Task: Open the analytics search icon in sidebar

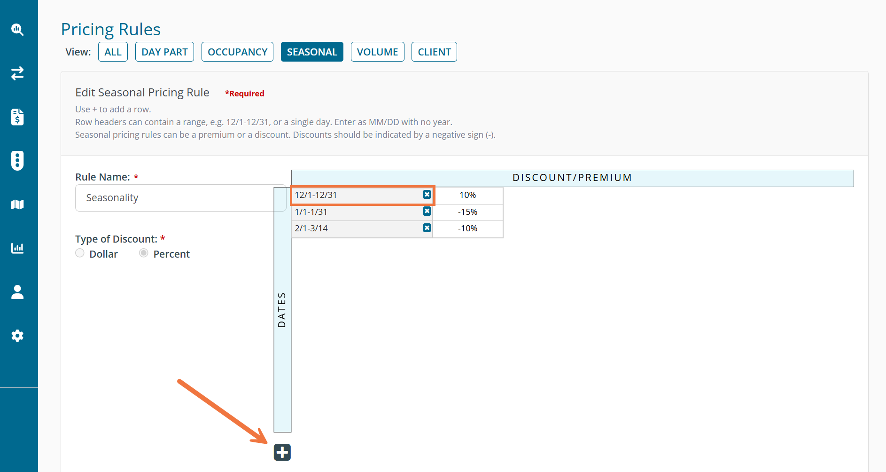Action: pos(17,30)
